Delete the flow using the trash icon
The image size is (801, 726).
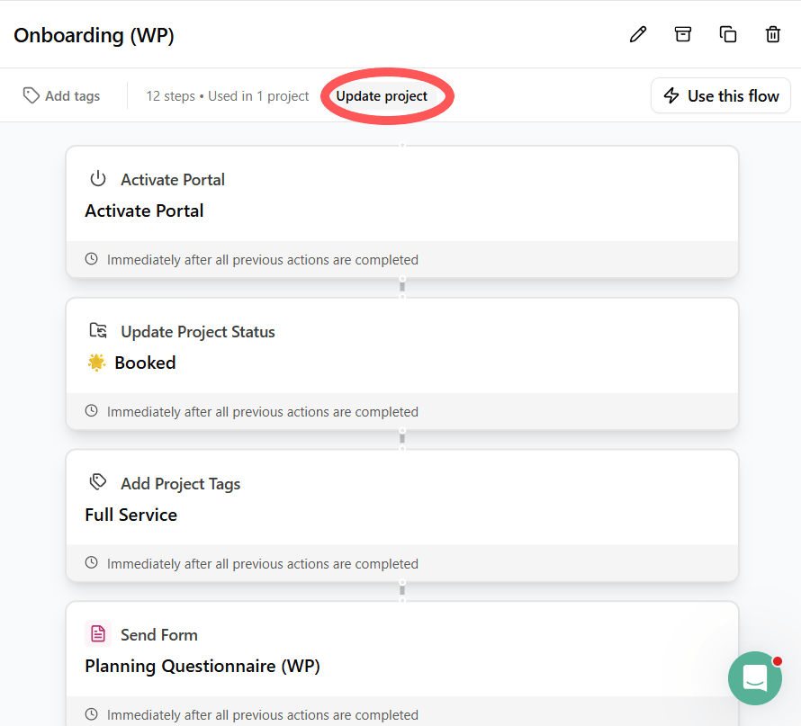pyautogui.click(x=773, y=34)
